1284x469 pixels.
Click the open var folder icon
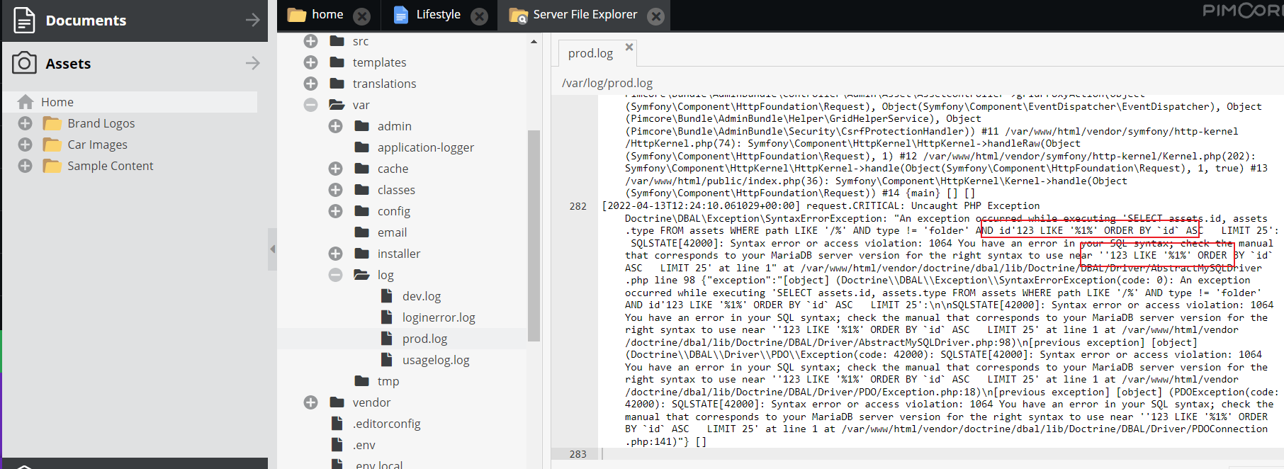point(337,105)
